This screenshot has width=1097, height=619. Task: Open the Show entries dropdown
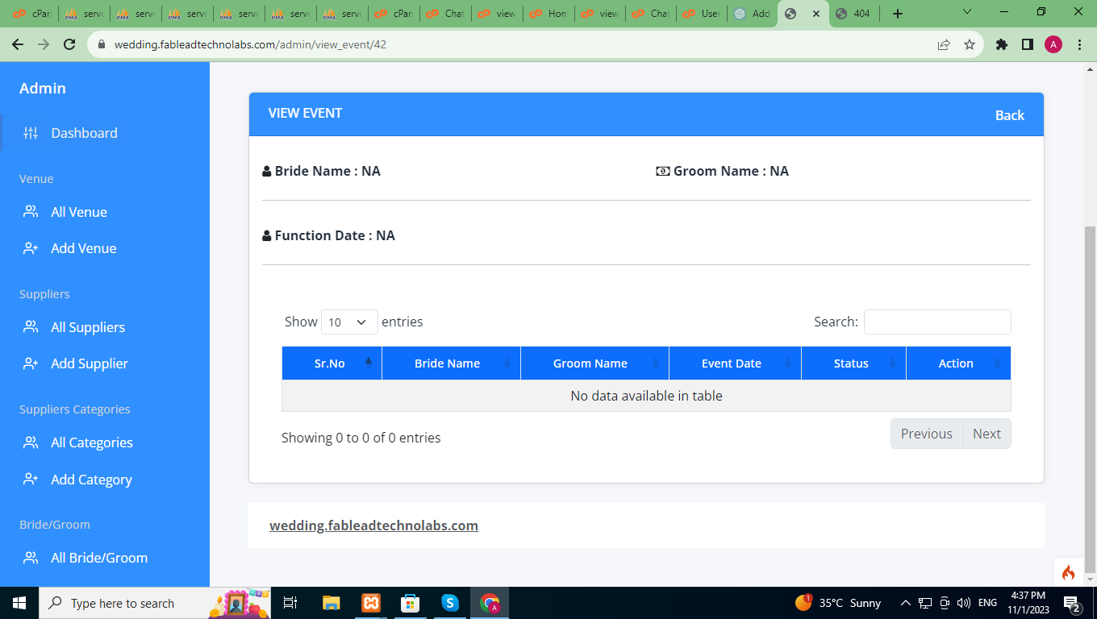(349, 322)
